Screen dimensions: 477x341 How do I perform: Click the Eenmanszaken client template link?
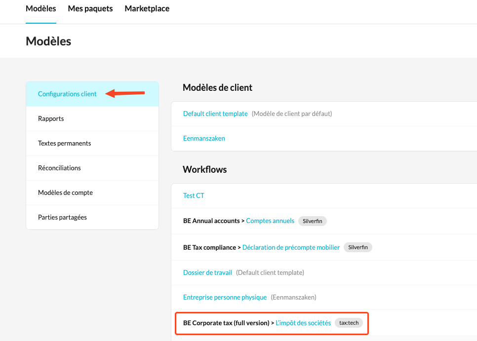click(204, 138)
